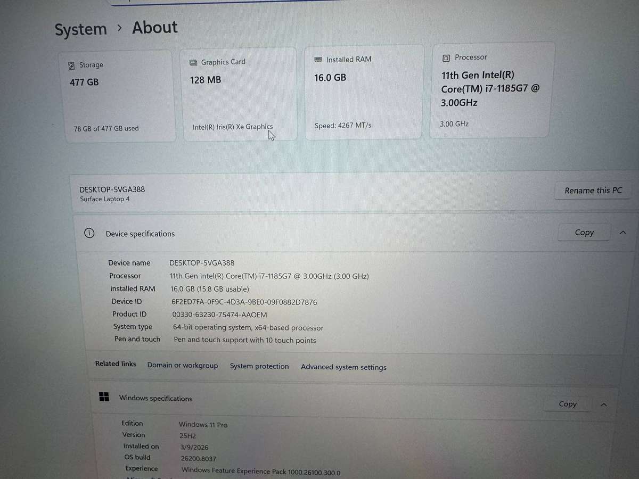Screen dimensions: 639x479
Task: Click Intel(R) Iris(R) Xe Graphics text
Action: (233, 127)
